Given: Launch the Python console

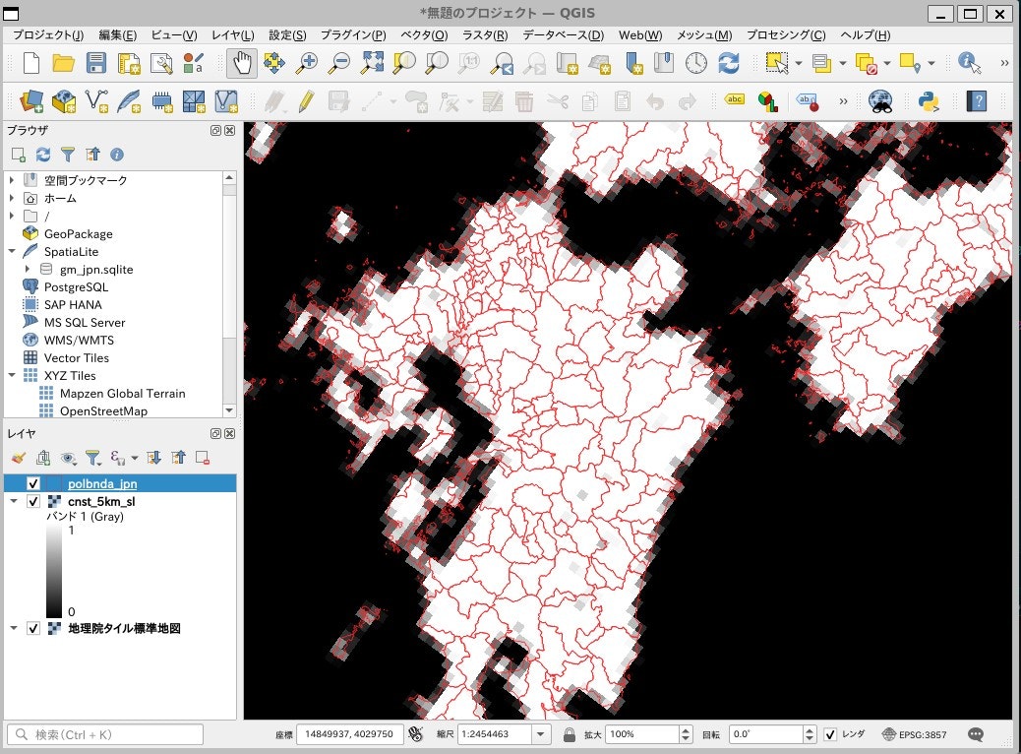Looking at the screenshot, I should point(929,100).
